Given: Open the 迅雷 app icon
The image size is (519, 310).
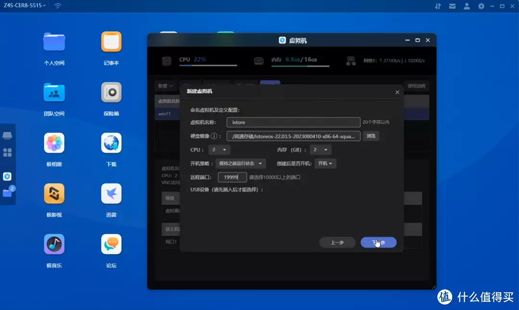Looking at the screenshot, I should click(111, 194).
